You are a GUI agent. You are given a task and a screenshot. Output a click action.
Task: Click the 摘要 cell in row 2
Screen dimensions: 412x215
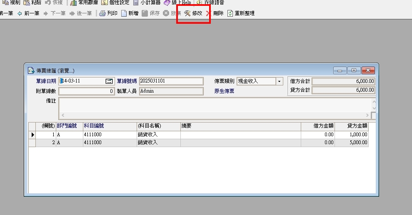tap(240, 142)
